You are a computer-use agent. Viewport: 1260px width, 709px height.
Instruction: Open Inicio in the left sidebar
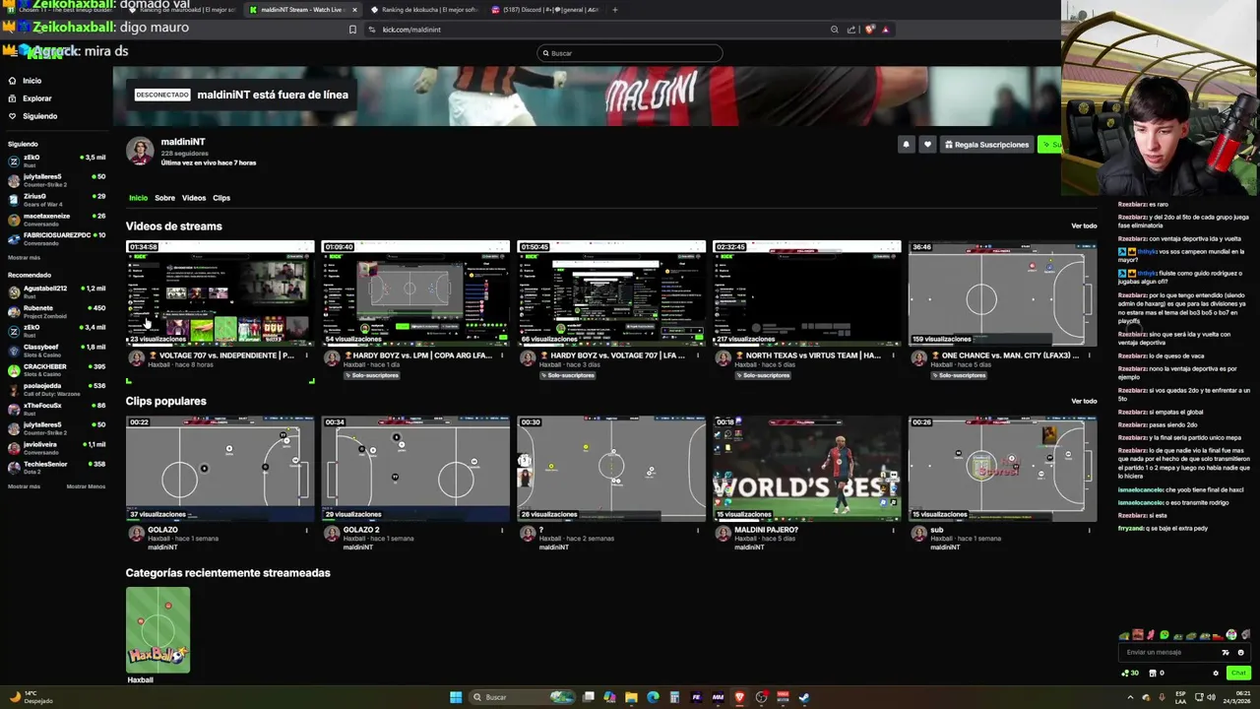pyautogui.click(x=26, y=81)
